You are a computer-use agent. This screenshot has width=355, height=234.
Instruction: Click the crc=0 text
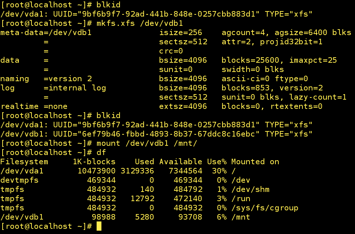[x=171, y=51]
